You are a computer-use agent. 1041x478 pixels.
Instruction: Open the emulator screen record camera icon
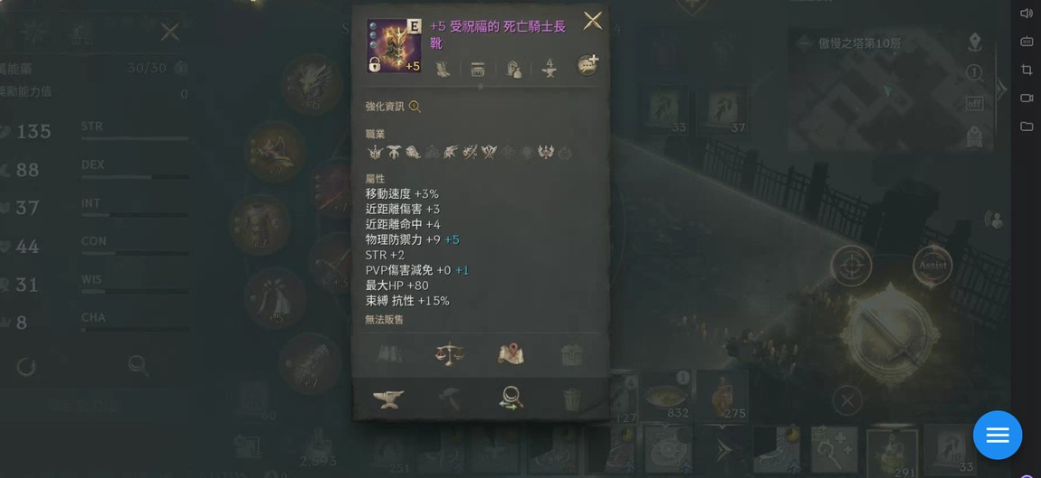coord(1027,98)
